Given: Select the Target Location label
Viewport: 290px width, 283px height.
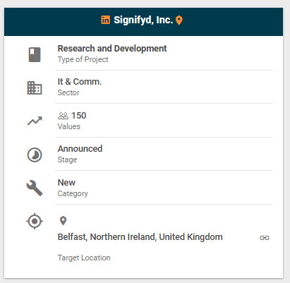Looking at the screenshot, I should [x=84, y=258].
